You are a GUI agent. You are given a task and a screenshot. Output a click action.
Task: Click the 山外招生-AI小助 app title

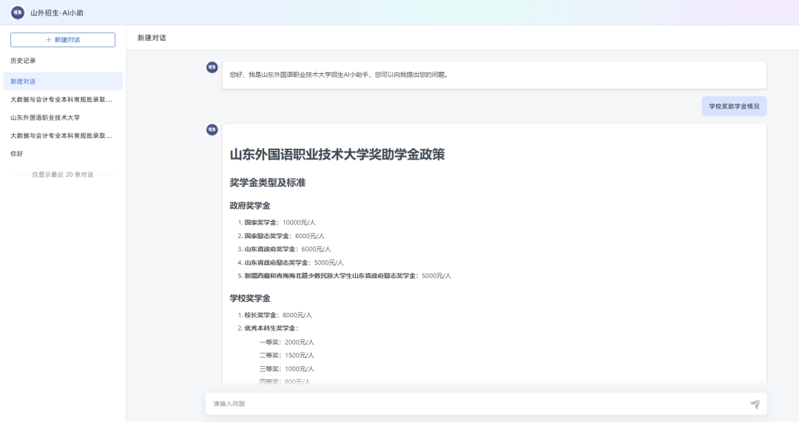click(x=57, y=13)
